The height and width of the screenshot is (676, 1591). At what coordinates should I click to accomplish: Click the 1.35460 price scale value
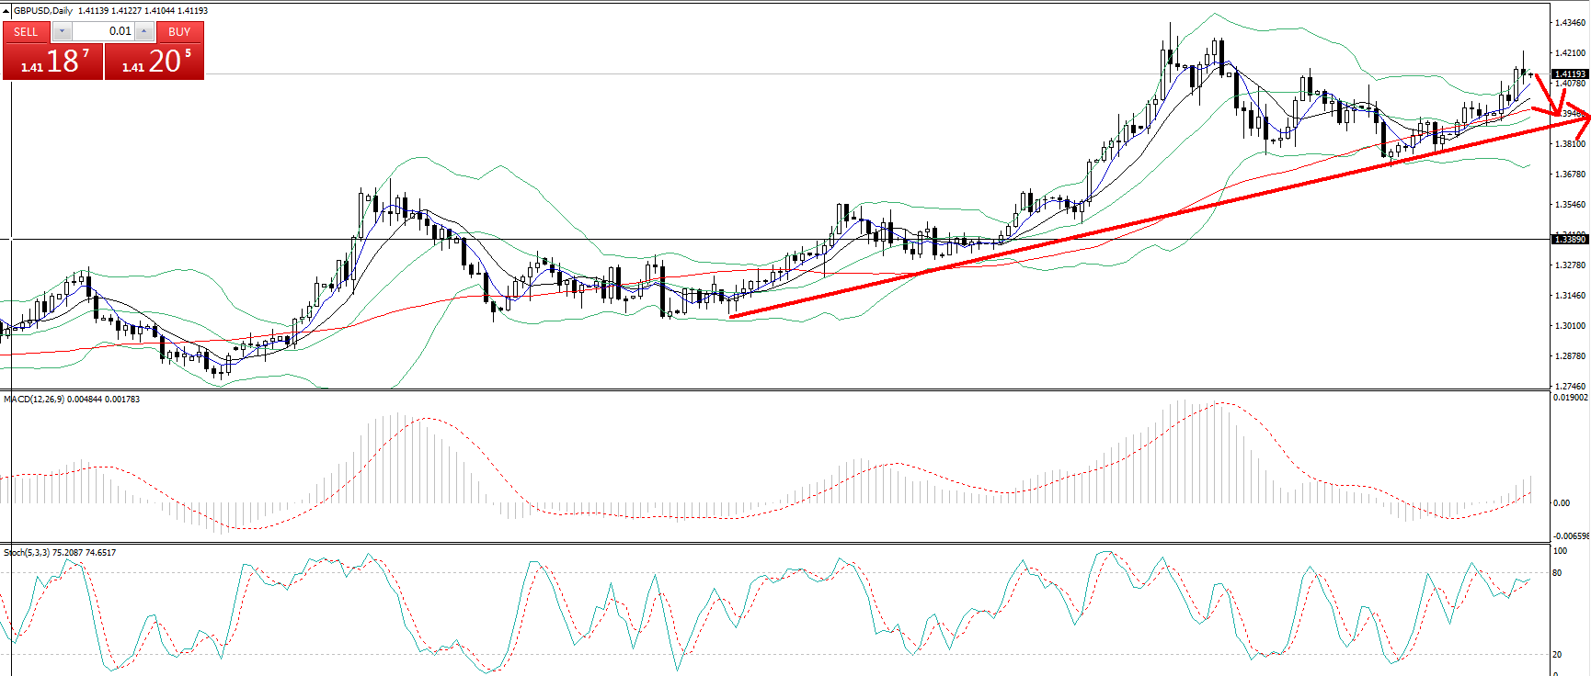click(1570, 205)
